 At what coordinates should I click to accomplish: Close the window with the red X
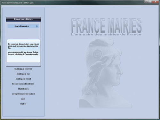pos(155,2)
